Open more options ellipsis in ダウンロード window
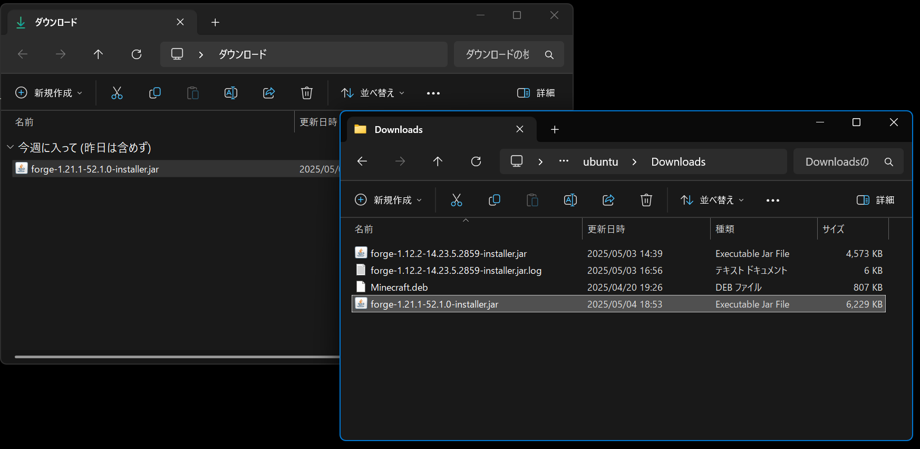Image resolution: width=920 pixels, height=449 pixels. coord(433,93)
